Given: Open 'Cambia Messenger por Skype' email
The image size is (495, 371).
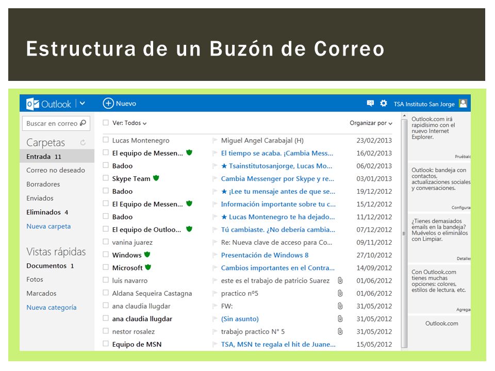Looking at the screenshot, I should [277, 179].
